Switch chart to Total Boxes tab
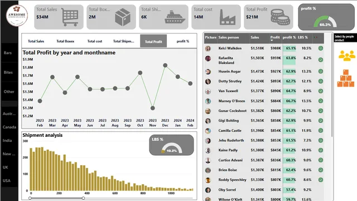The image size is (357, 201). click(65, 41)
